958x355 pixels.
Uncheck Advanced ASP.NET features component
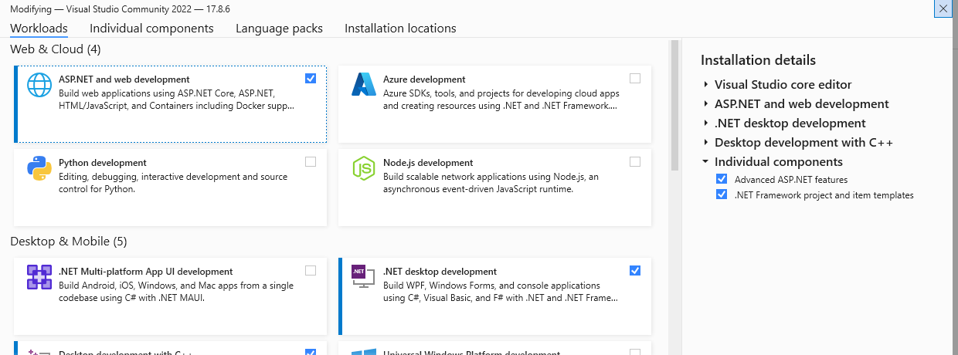click(x=722, y=179)
